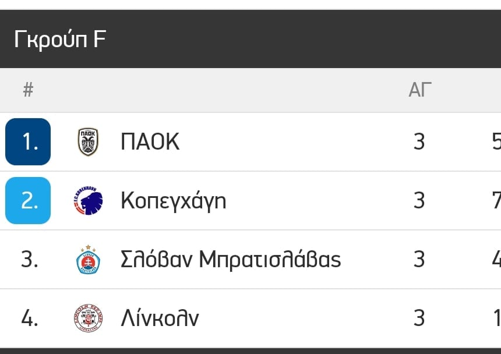The height and width of the screenshot is (354, 501).
Task: Open the Λίνκολν team link
Action: pos(160,318)
